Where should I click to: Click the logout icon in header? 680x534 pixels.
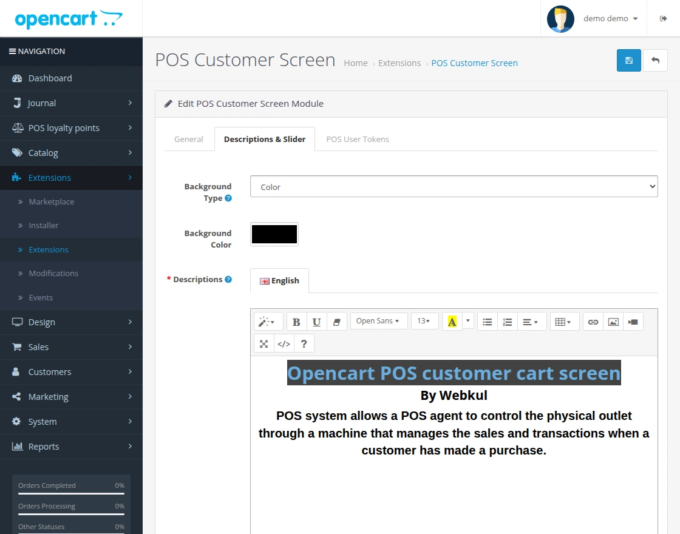[663, 18]
